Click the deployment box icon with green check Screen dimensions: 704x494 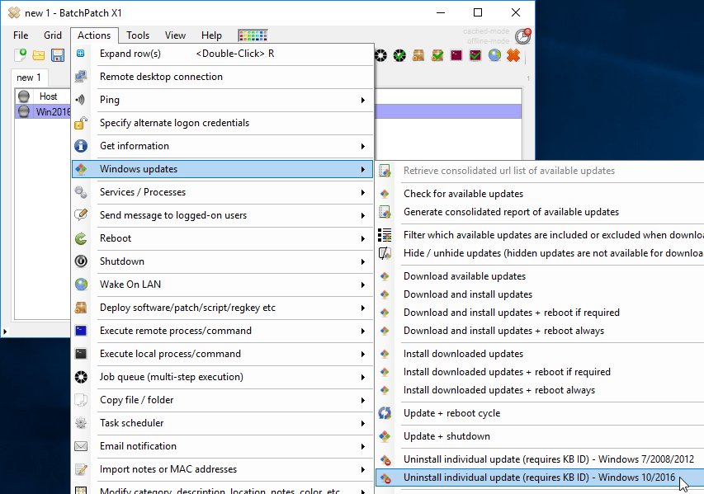(x=437, y=55)
